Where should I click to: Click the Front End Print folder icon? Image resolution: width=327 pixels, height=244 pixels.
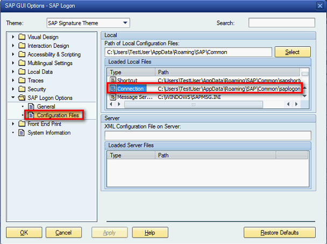pyautogui.click(x=22, y=124)
